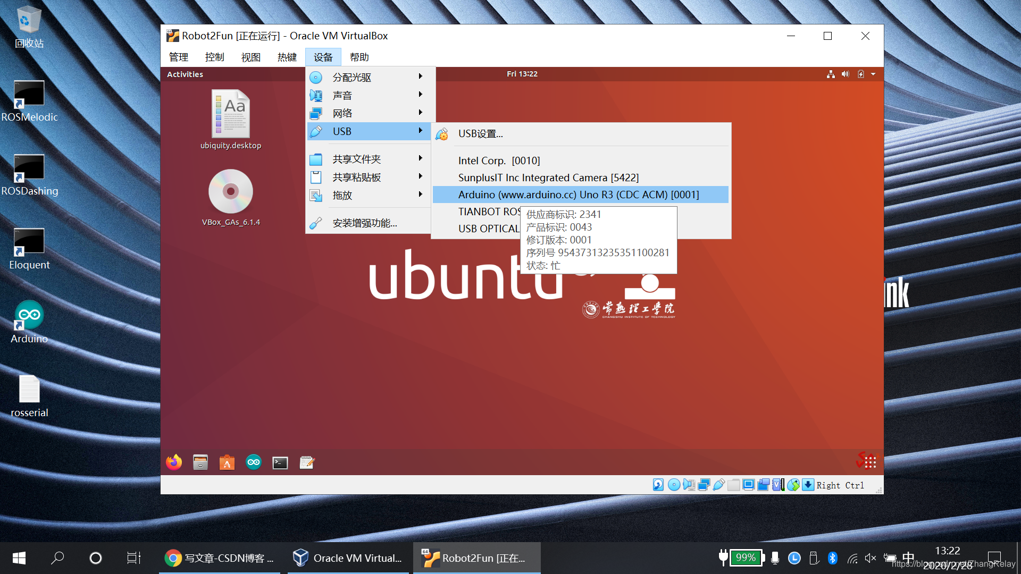The width and height of the screenshot is (1021, 574).
Task: Click the recording status bar icon
Action: click(763, 485)
